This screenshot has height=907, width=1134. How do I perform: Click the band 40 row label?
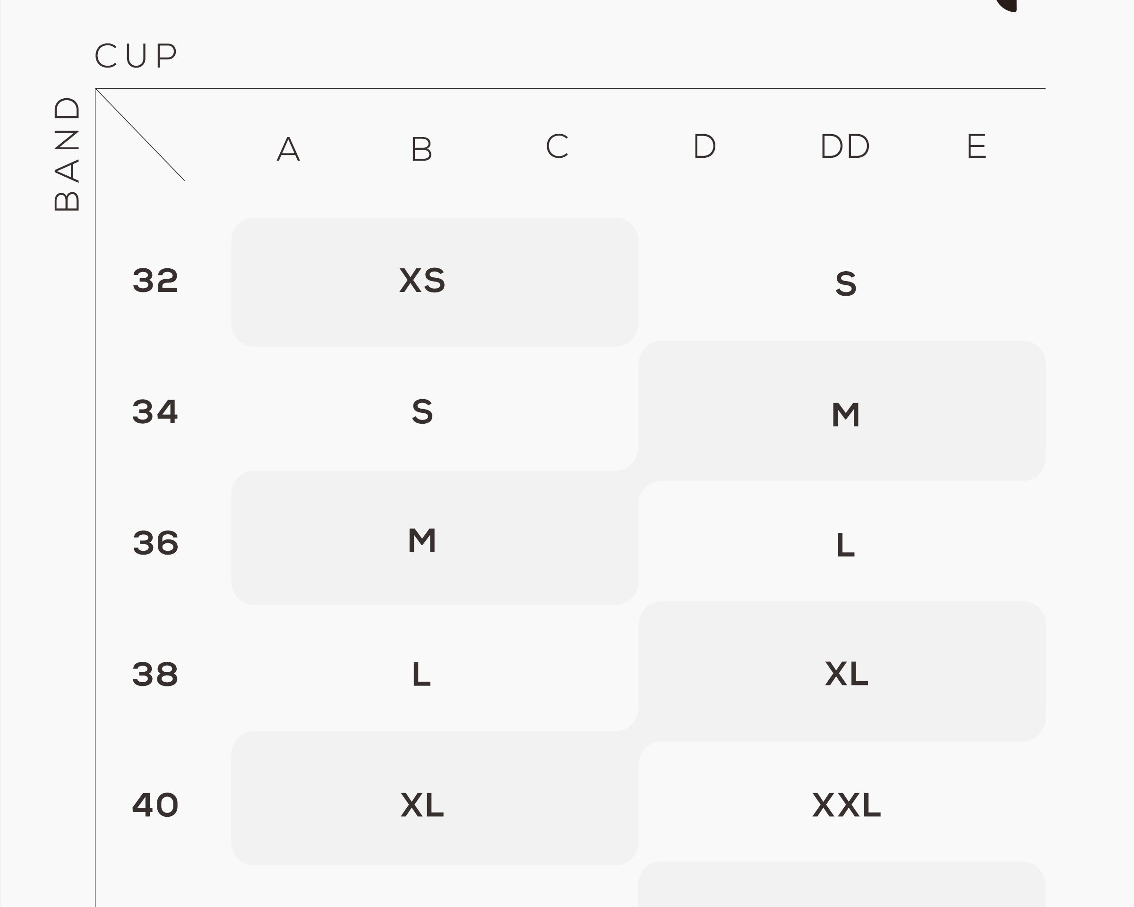pyautogui.click(x=155, y=805)
